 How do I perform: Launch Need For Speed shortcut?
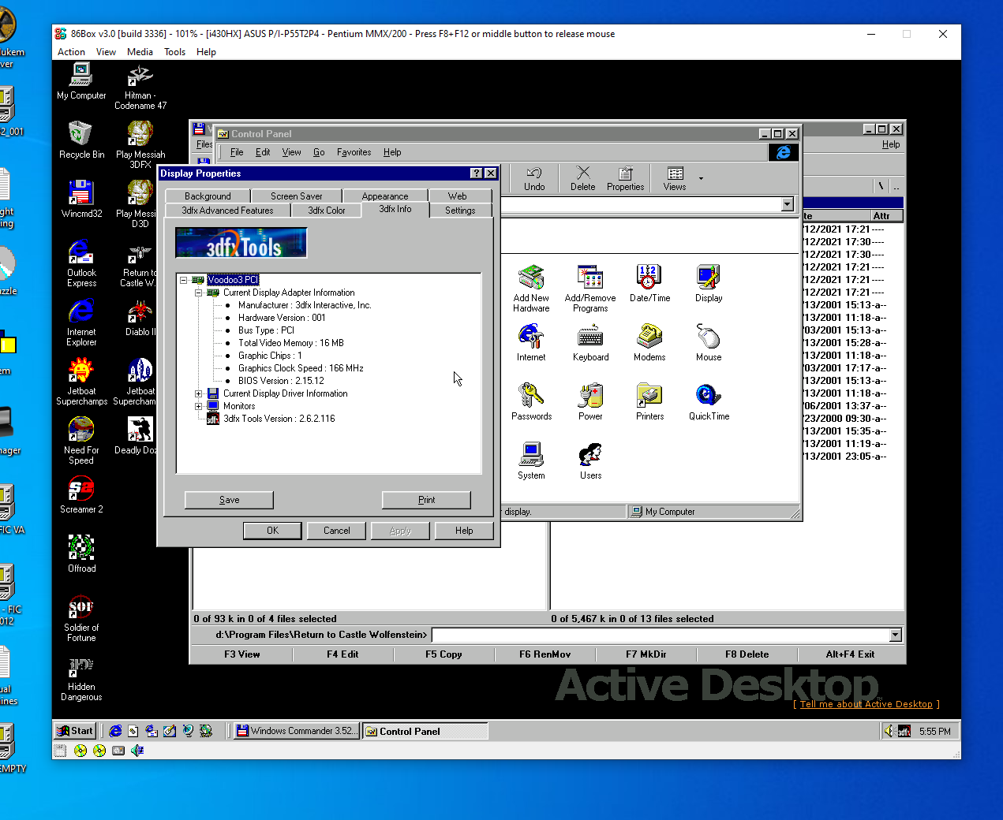pos(81,441)
